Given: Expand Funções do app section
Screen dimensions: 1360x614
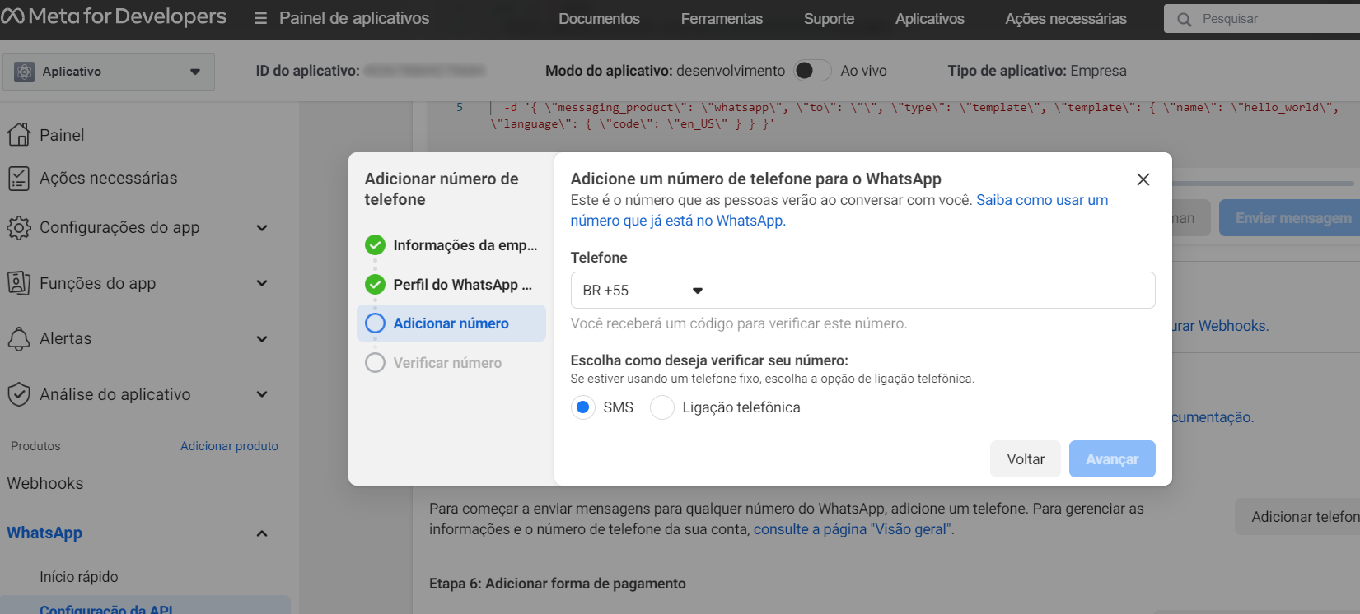Looking at the screenshot, I should click(262, 283).
